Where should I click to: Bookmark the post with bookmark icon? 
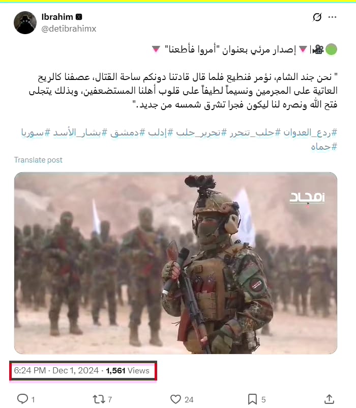pos(252,399)
